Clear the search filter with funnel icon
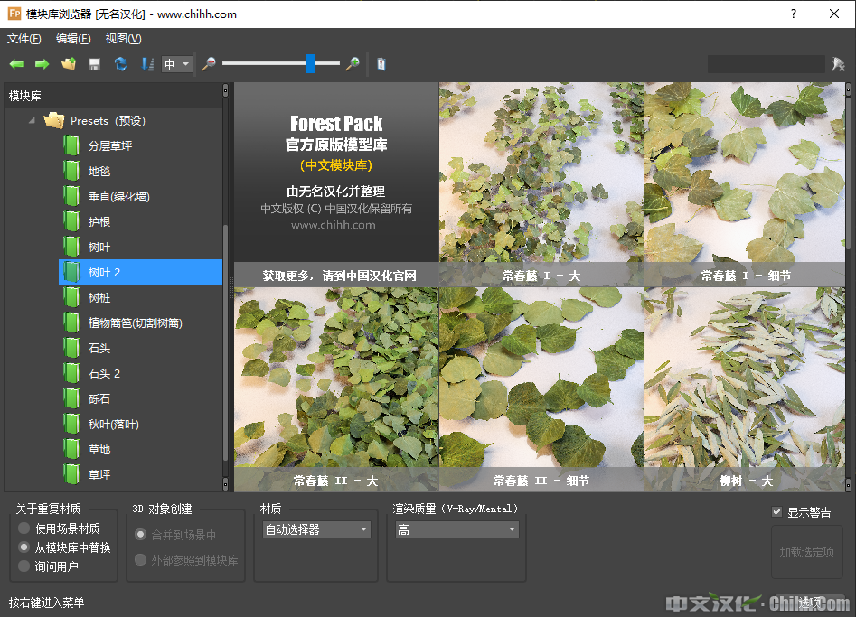Viewport: 856px width, 617px height. pos(838,64)
